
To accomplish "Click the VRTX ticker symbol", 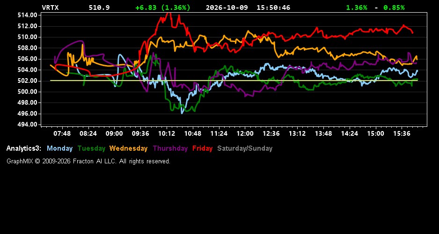I will tap(51, 7).
